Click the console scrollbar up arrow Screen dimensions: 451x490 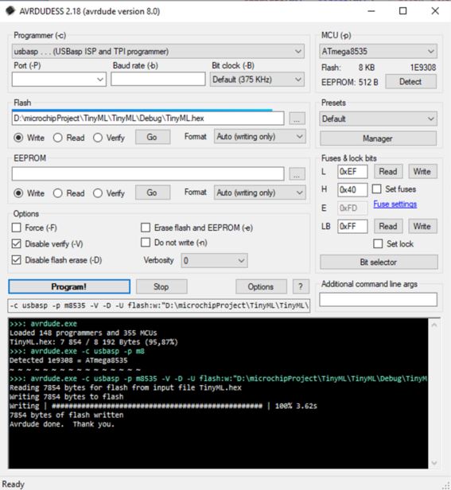click(434, 325)
